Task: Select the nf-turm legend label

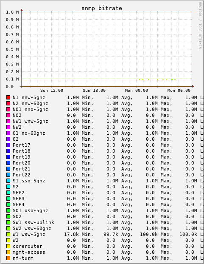Action: tap(23, 258)
